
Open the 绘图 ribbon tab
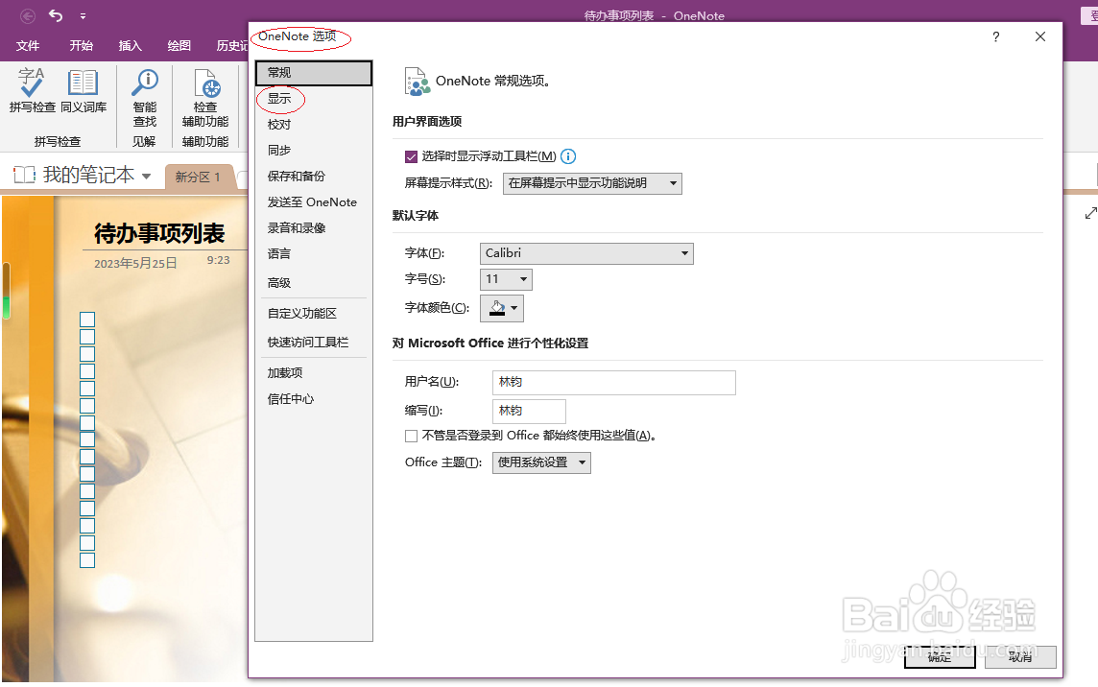(179, 45)
